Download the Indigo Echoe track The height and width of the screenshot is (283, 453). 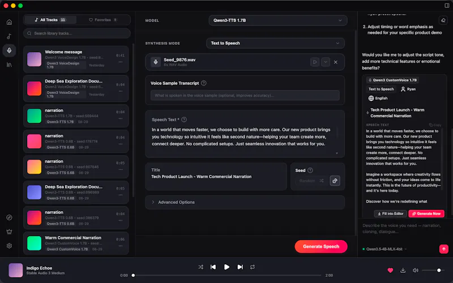pos(403,271)
